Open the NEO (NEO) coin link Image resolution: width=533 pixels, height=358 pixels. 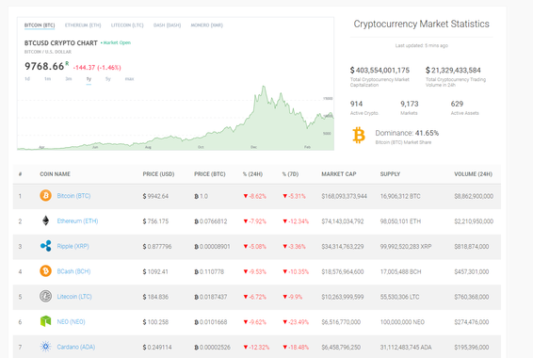[x=71, y=321]
